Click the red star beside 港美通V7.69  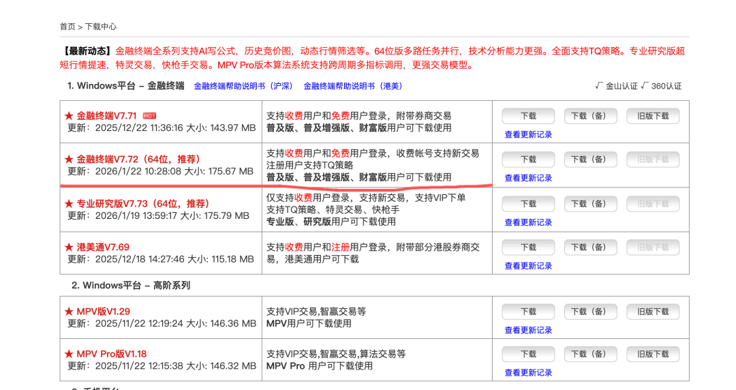click(69, 247)
